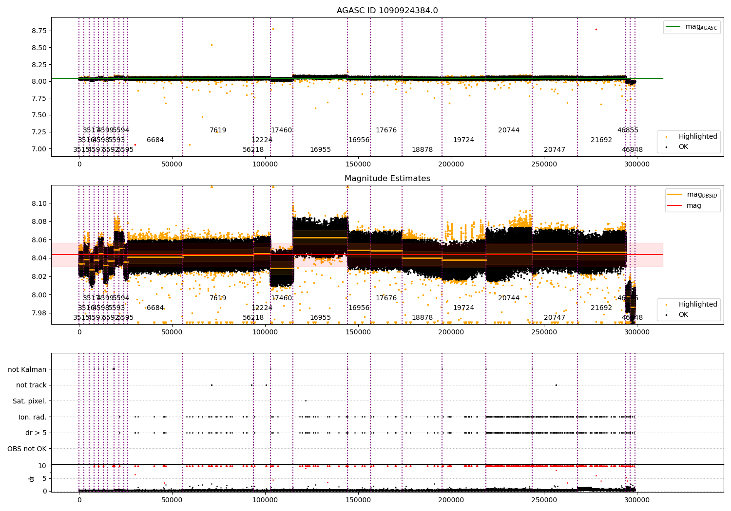Click 250000 x-axis tick of Magnitude Estimates plot
This screenshot has height=511, width=731.
pos(544,332)
